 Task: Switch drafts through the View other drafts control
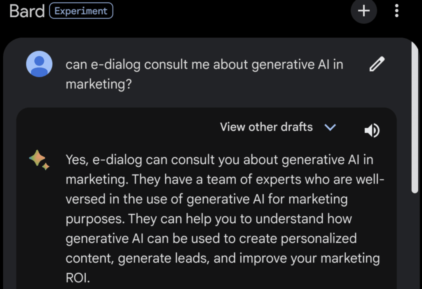[x=266, y=127]
